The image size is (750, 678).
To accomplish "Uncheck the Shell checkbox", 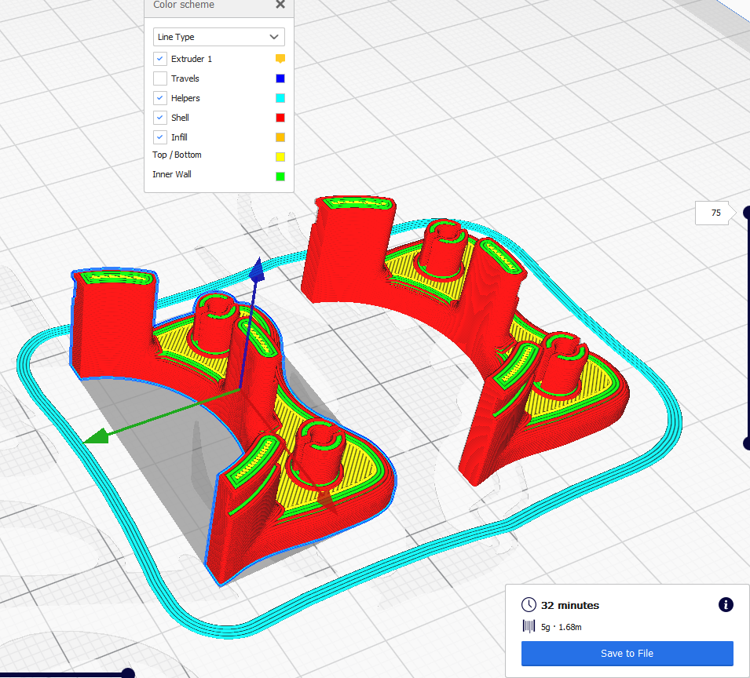I will tap(160, 118).
